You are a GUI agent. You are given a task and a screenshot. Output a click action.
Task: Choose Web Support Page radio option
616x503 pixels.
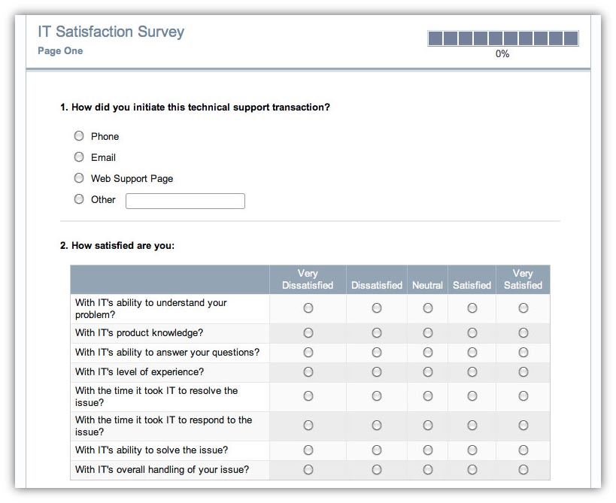79,178
